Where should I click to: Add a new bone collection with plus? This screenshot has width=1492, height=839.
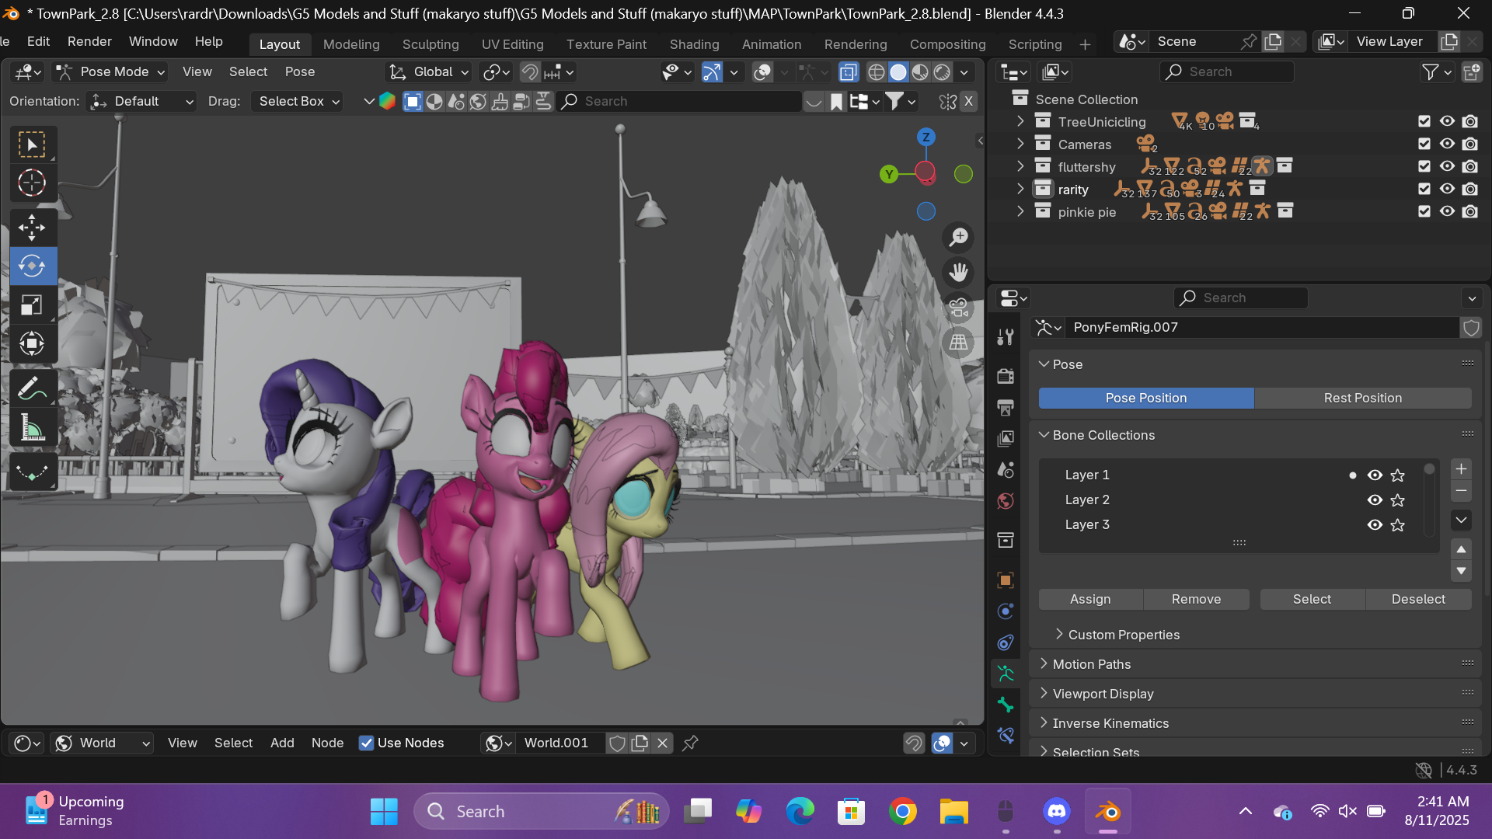tap(1461, 469)
